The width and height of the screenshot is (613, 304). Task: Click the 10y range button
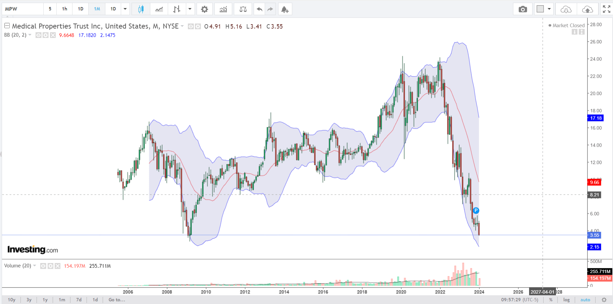click(12, 300)
